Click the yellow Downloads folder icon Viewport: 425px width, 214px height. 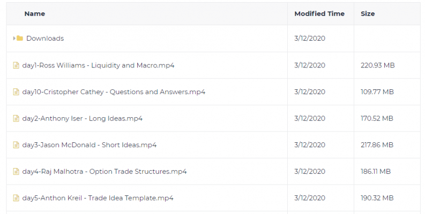20,38
